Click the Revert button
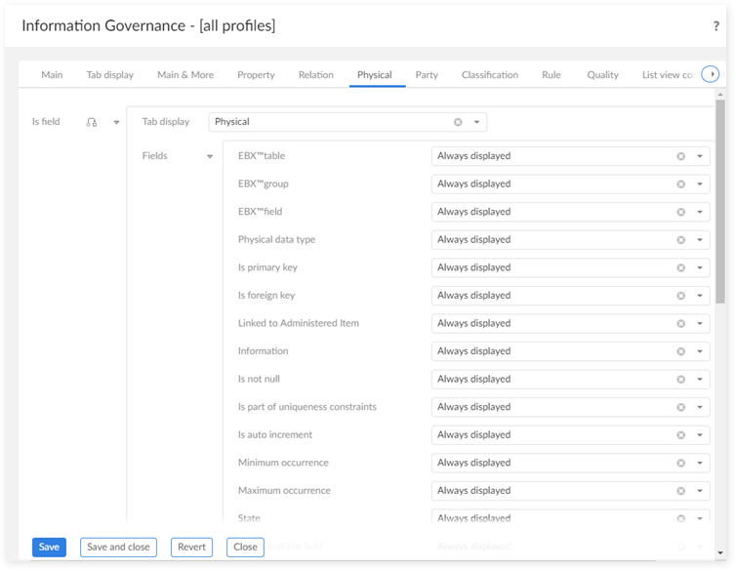 191,548
